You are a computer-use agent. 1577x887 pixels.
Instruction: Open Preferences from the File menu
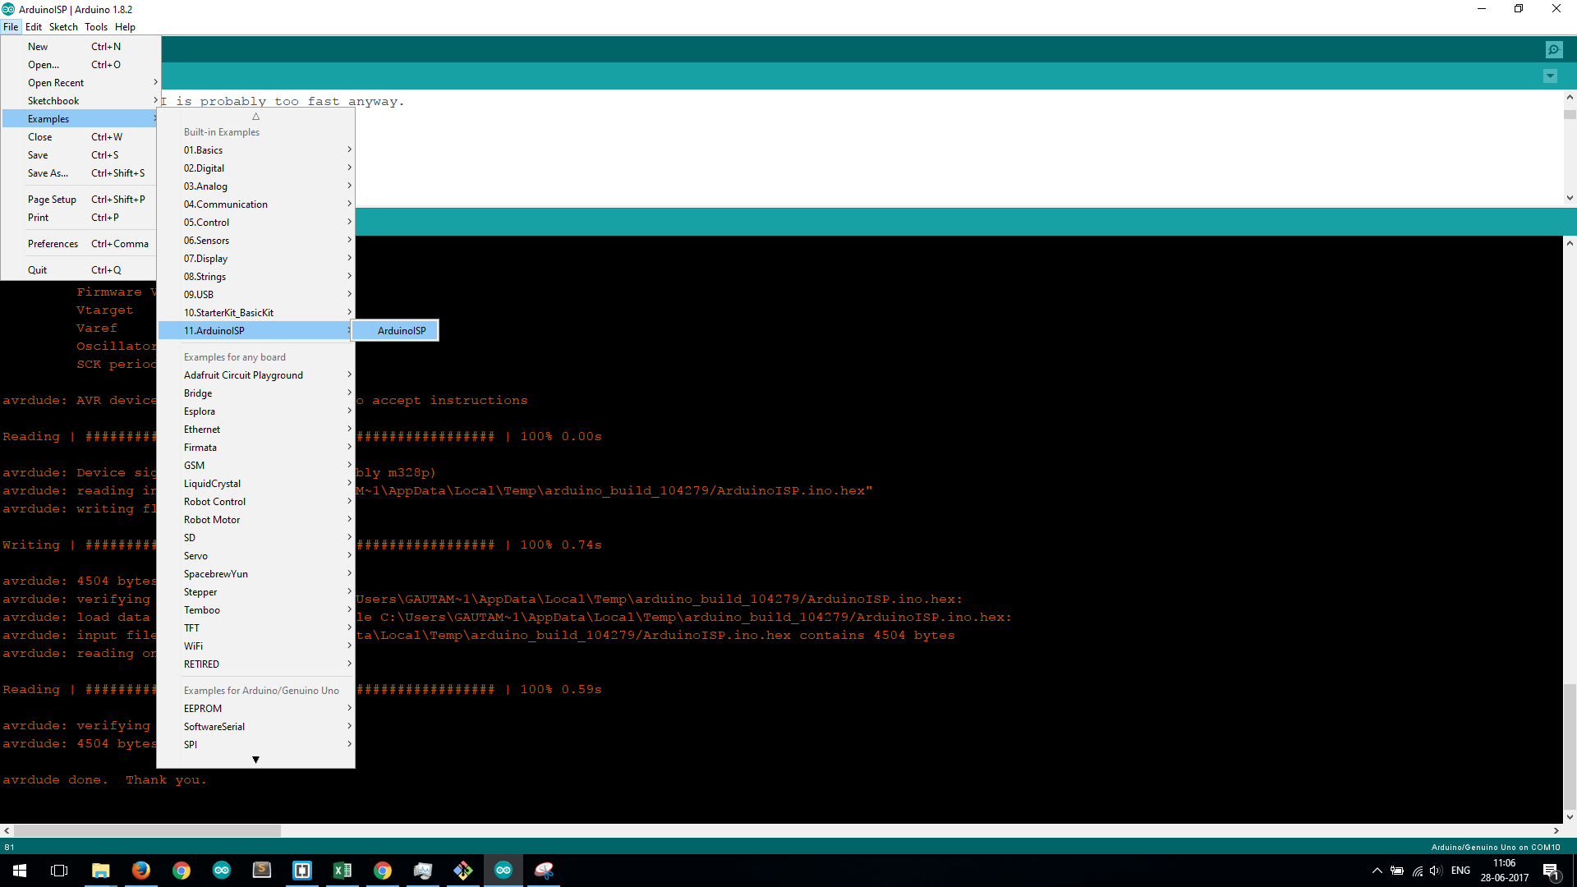[80, 244]
